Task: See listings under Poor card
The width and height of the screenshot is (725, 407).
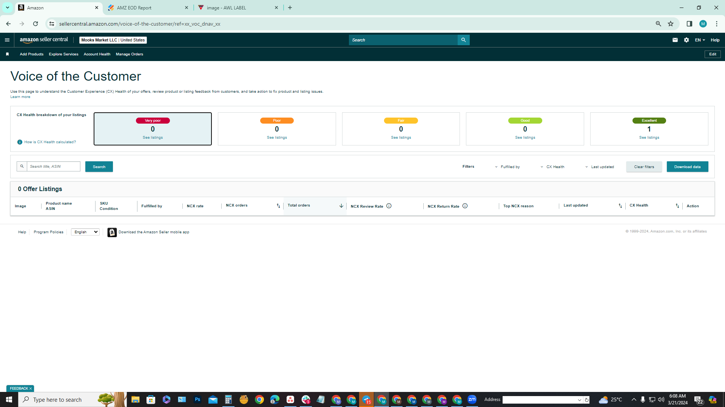Action: point(277,138)
